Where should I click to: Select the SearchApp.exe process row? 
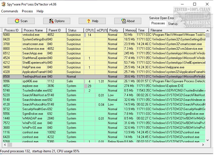tap(104, 53)
